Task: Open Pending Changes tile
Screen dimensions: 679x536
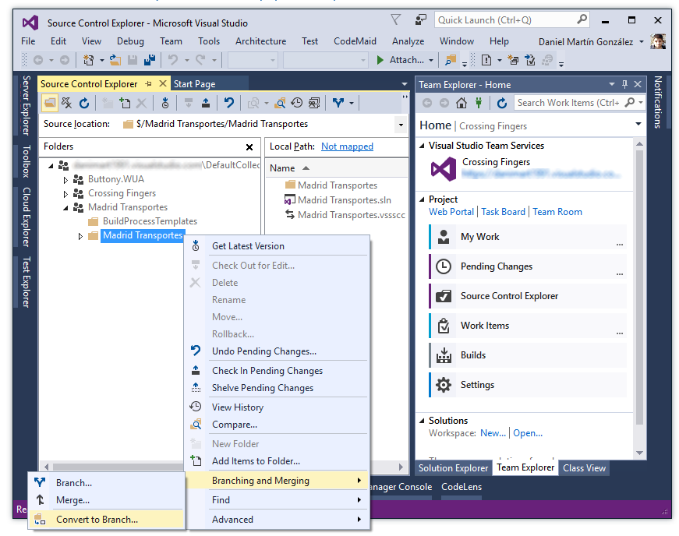Action: click(528, 266)
